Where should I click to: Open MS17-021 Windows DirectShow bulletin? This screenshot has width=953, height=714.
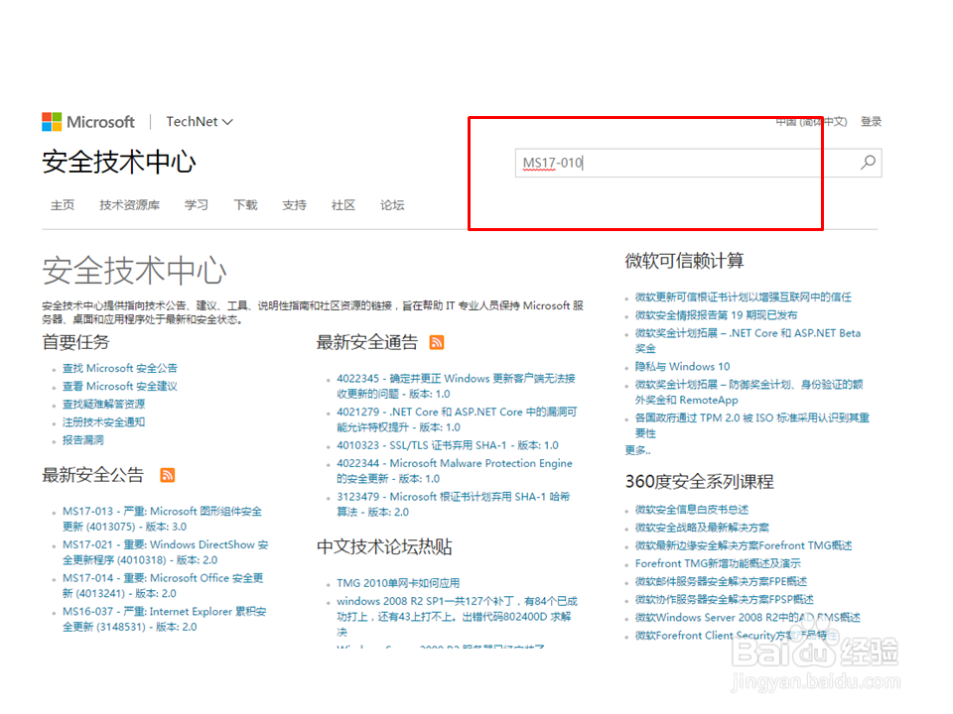pos(166,552)
